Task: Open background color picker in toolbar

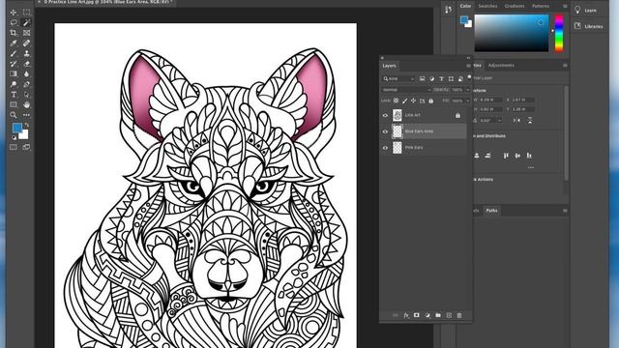Action: pos(24,135)
